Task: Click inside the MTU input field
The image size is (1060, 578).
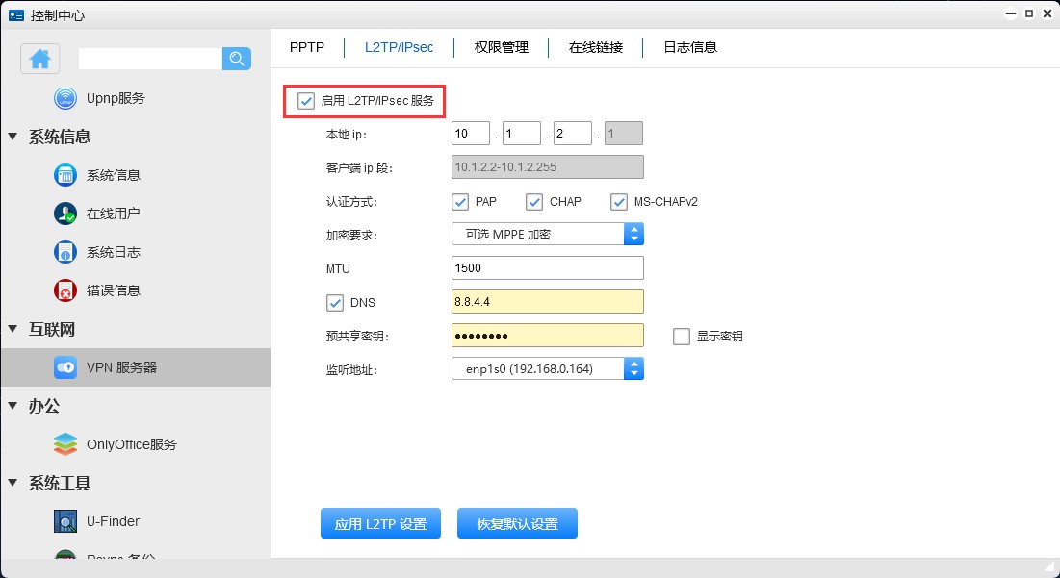Action: pyautogui.click(x=547, y=267)
